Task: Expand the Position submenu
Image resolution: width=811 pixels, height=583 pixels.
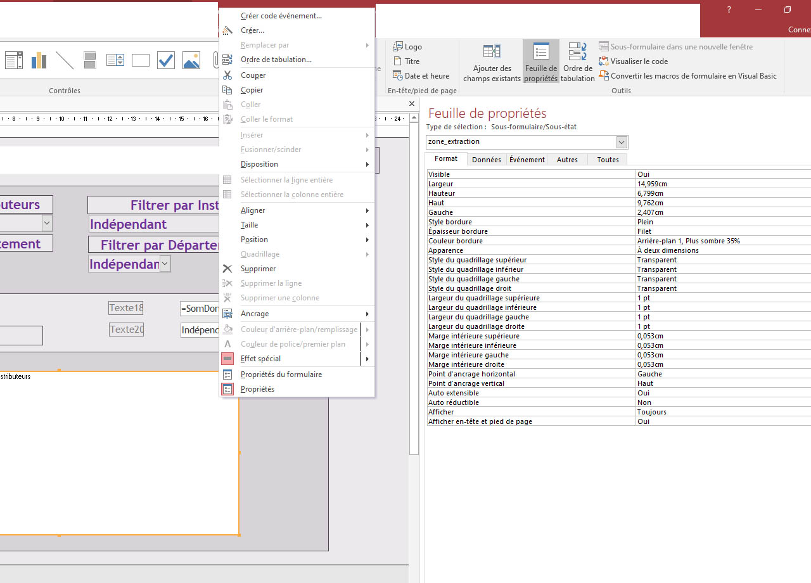Action: click(297, 240)
